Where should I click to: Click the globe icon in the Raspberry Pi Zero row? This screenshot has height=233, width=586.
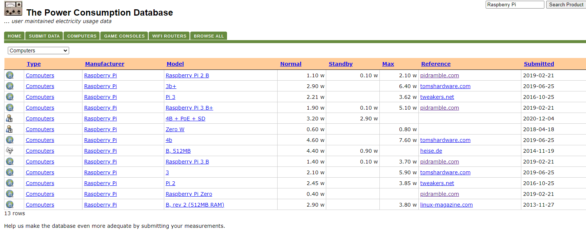pos(10,194)
